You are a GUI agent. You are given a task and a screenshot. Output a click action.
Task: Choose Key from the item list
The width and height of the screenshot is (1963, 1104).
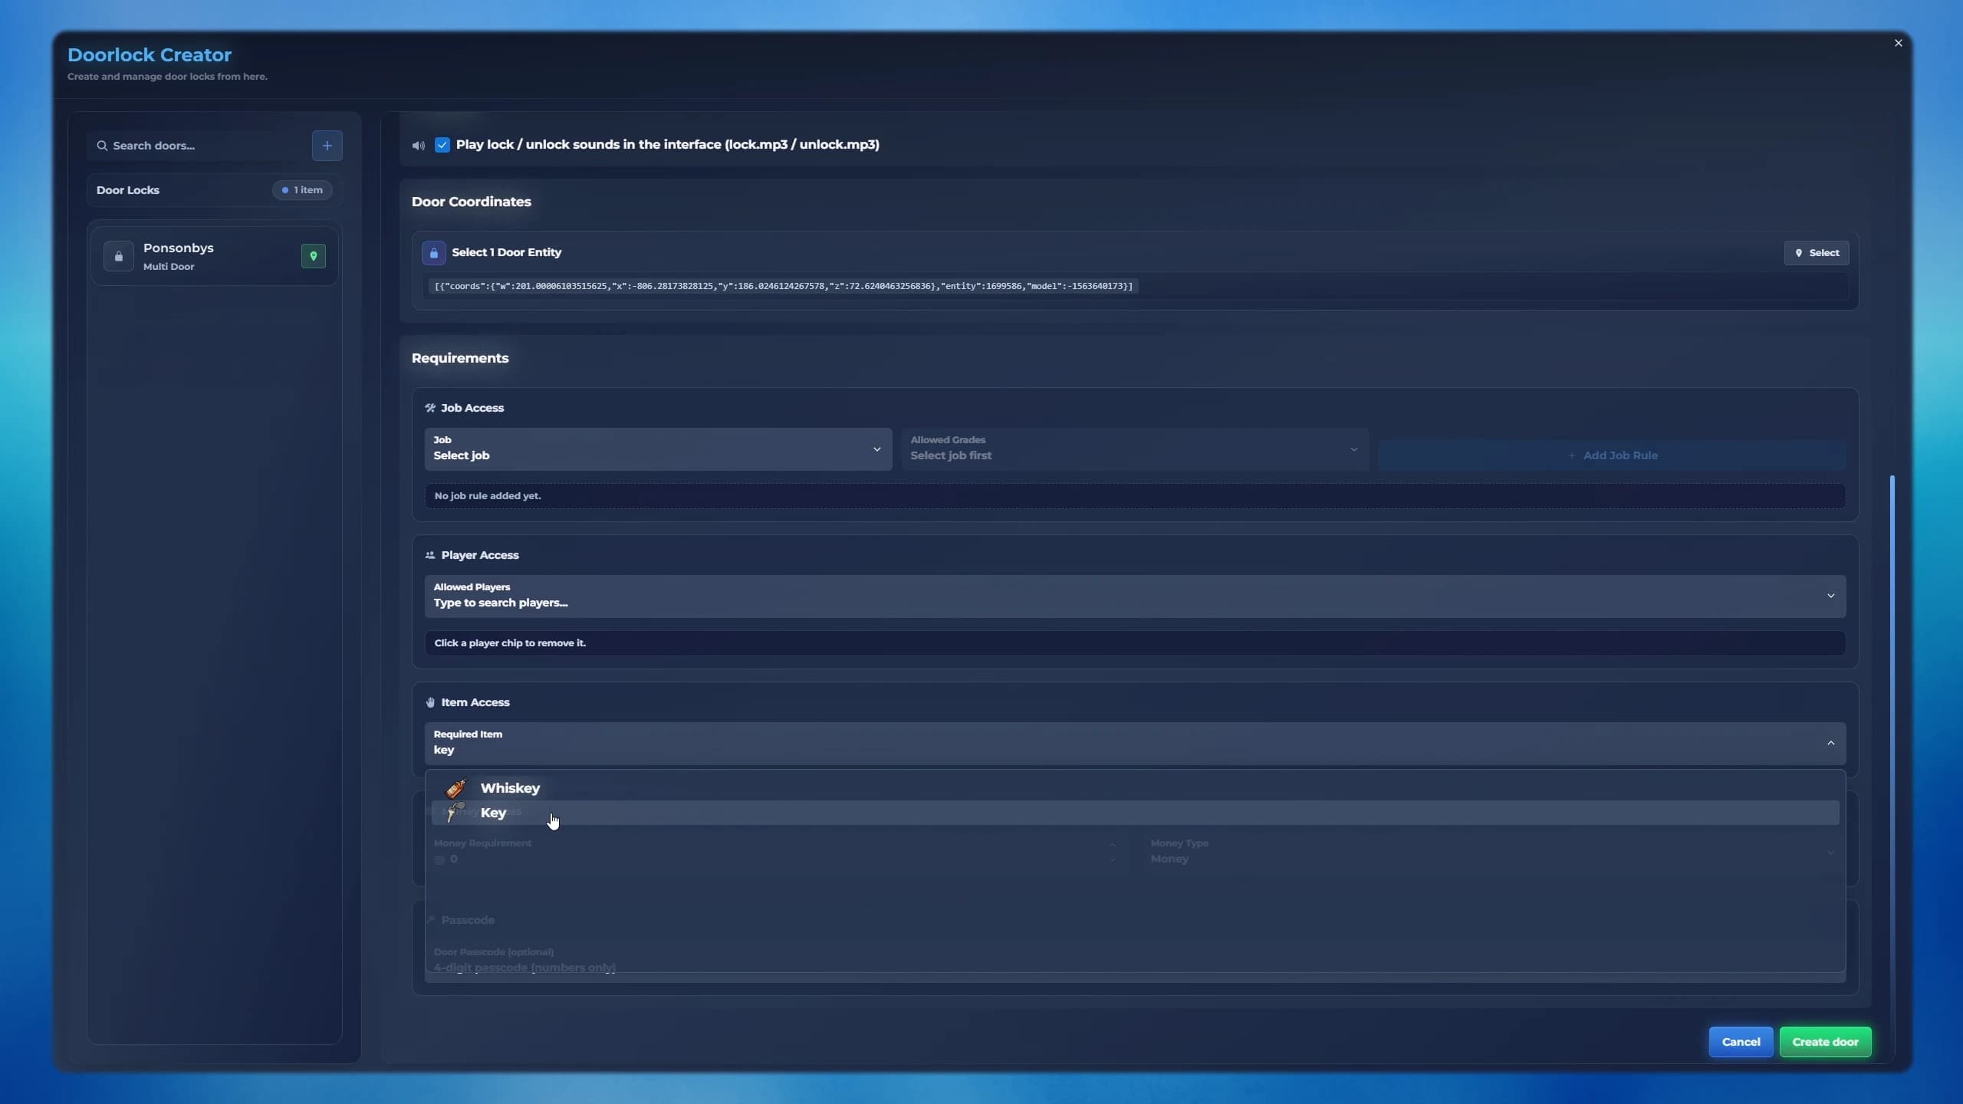[x=1135, y=813]
